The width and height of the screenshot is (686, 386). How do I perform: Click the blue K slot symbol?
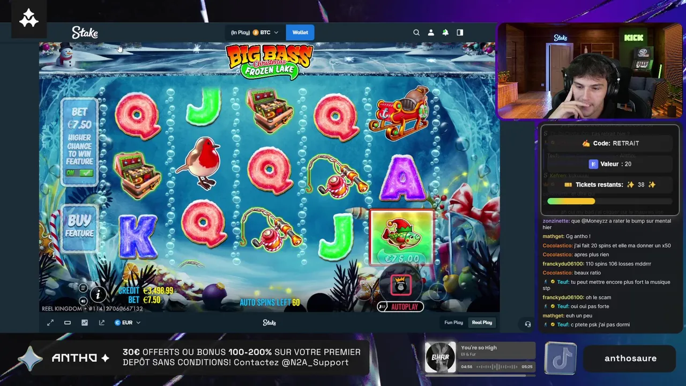tap(138, 237)
